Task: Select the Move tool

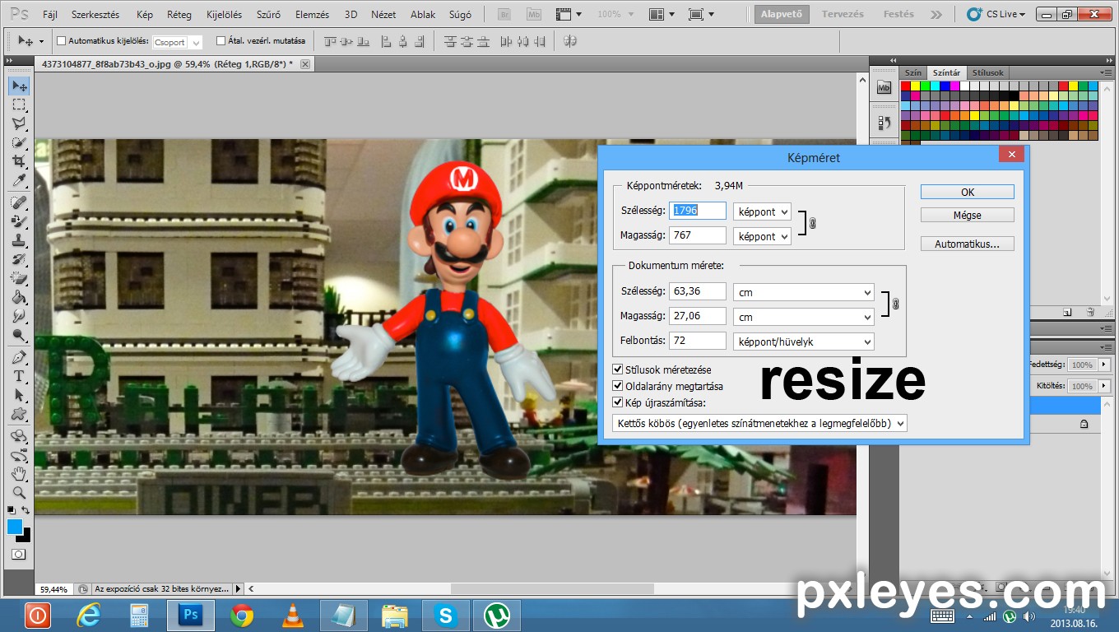Action: [19, 86]
